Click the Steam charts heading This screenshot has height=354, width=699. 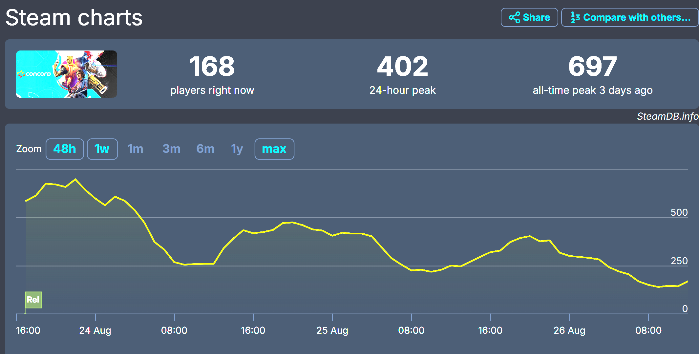coord(74,17)
